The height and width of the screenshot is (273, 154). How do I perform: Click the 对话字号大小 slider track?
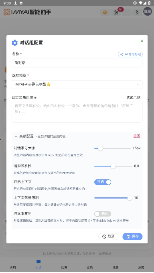pyautogui.click(x=112, y=149)
